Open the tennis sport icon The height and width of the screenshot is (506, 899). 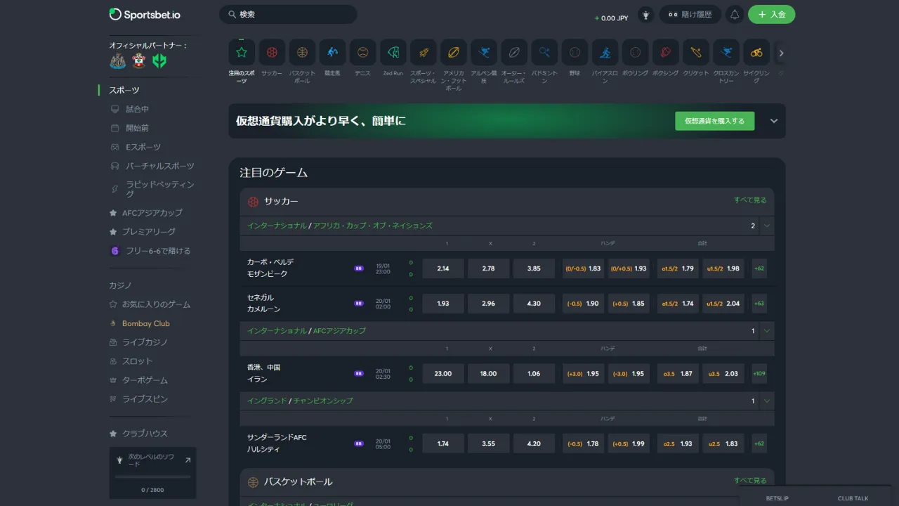(362, 53)
